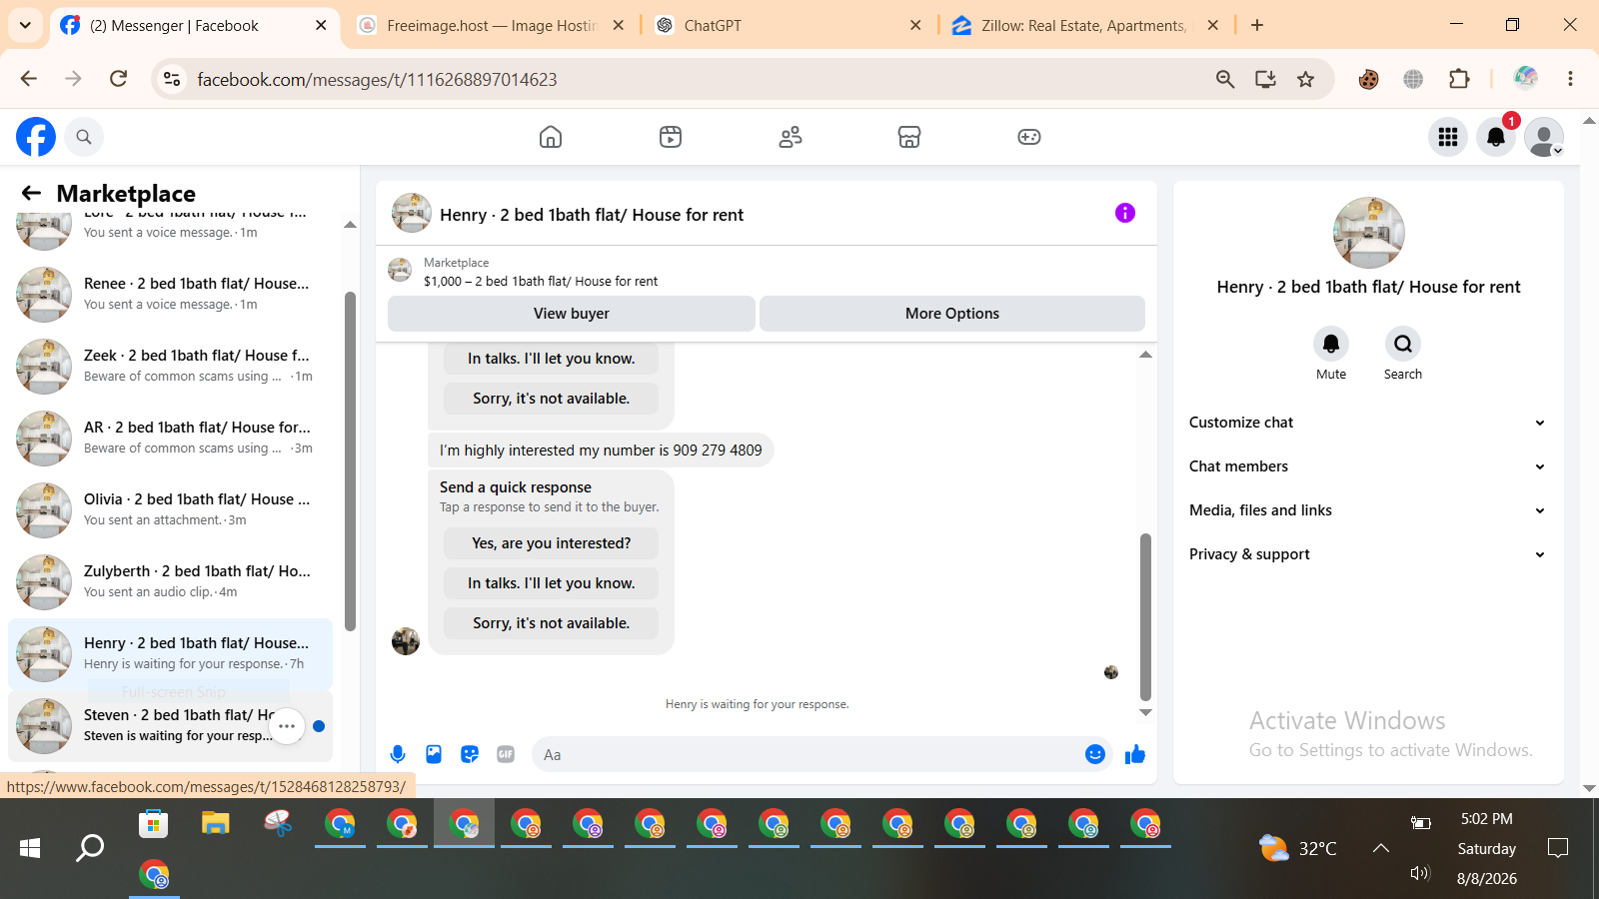1599x899 pixels.
Task: Open the Zulyberth conversation
Action: click(x=170, y=582)
